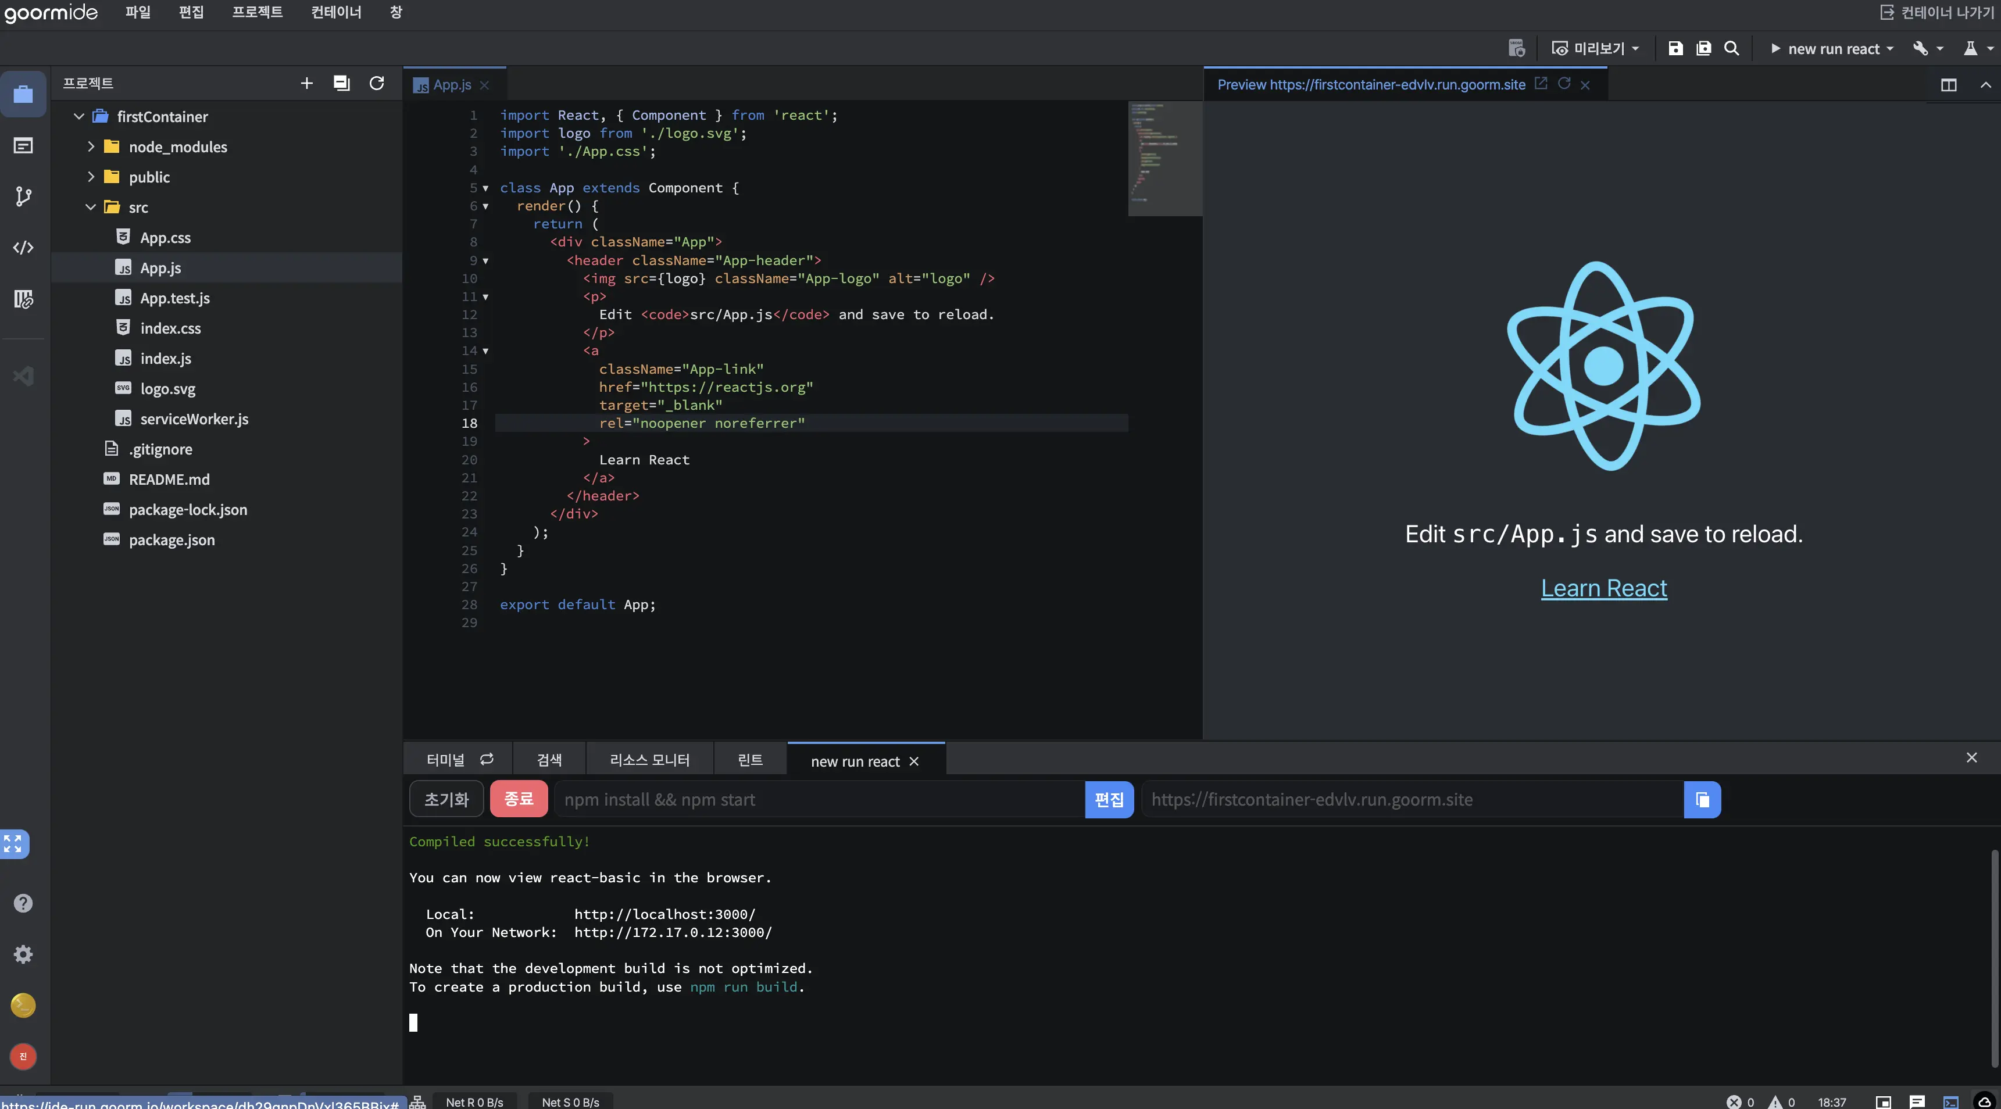Click the warning triangle in status bar
Image resolution: width=2001 pixels, height=1109 pixels.
tap(1775, 1102)
